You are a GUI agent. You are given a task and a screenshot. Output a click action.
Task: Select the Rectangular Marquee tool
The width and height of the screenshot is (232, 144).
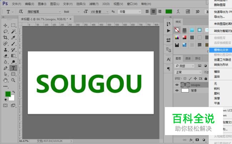pyautogui.click(x=13, y=25)
